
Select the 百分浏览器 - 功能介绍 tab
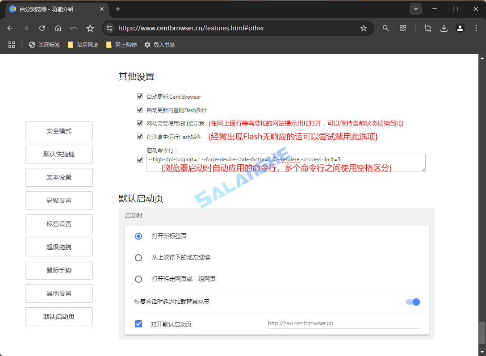(54, 9)
